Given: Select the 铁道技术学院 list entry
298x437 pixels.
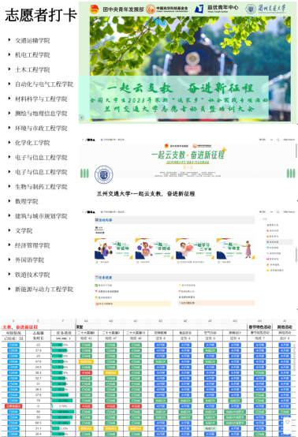Looking at the screenshot, I should click(x=32, y=275).
